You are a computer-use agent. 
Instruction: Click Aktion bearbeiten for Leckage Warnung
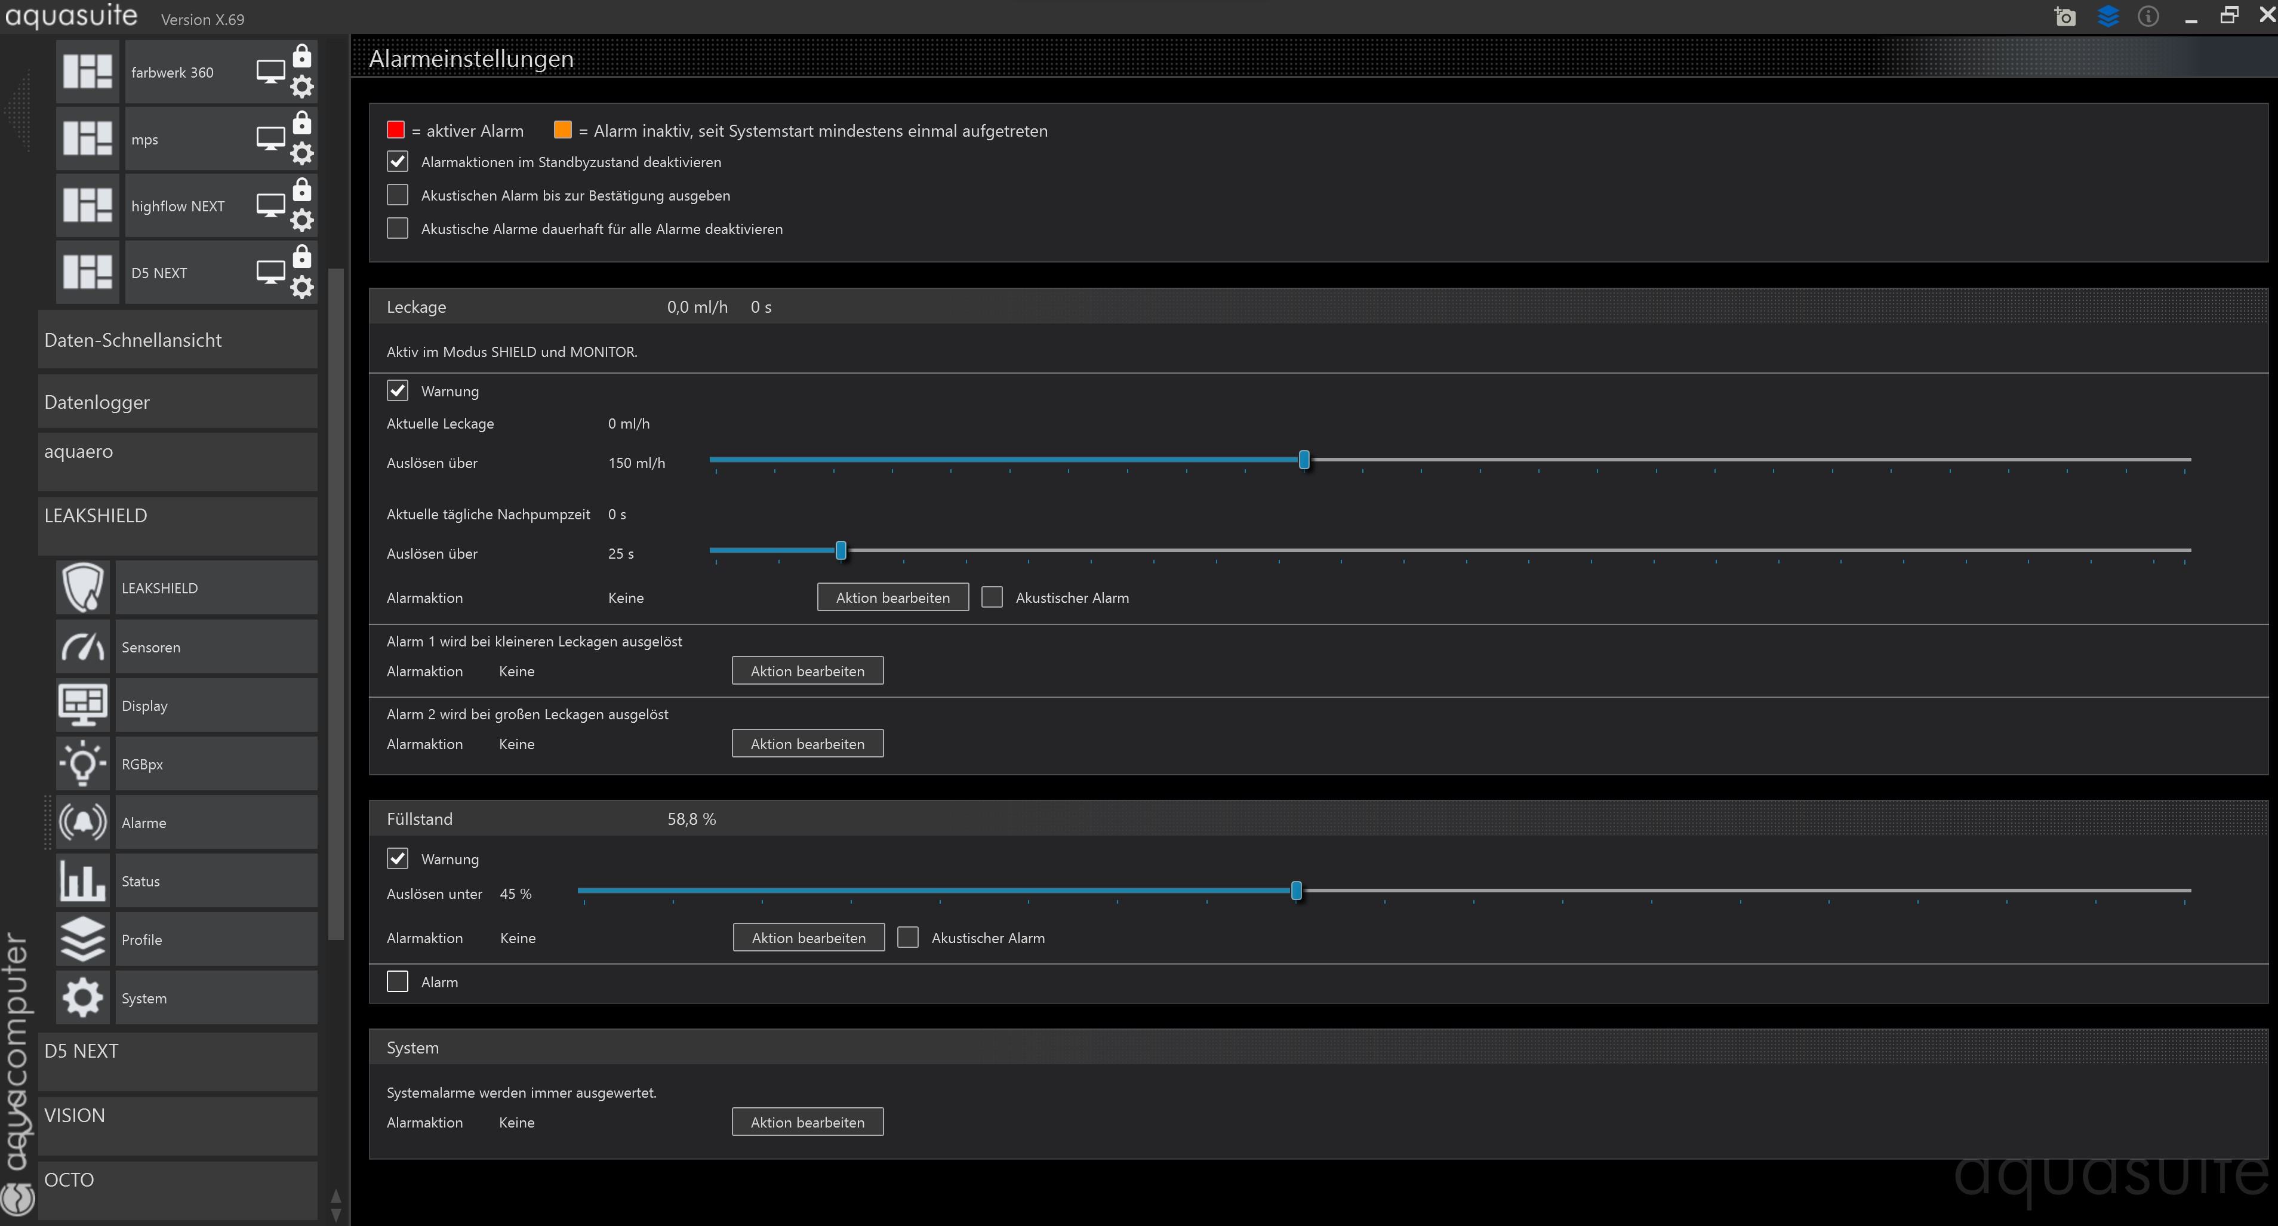point(893,597)
